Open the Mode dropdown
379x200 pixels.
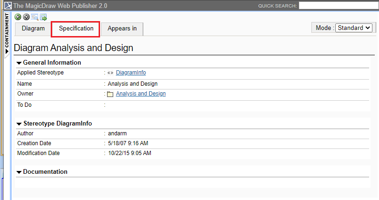click(x=354, y=28)
